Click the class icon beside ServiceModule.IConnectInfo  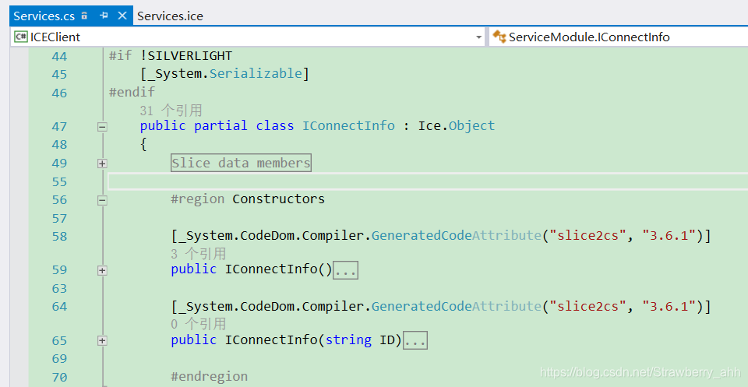(499, 37)
